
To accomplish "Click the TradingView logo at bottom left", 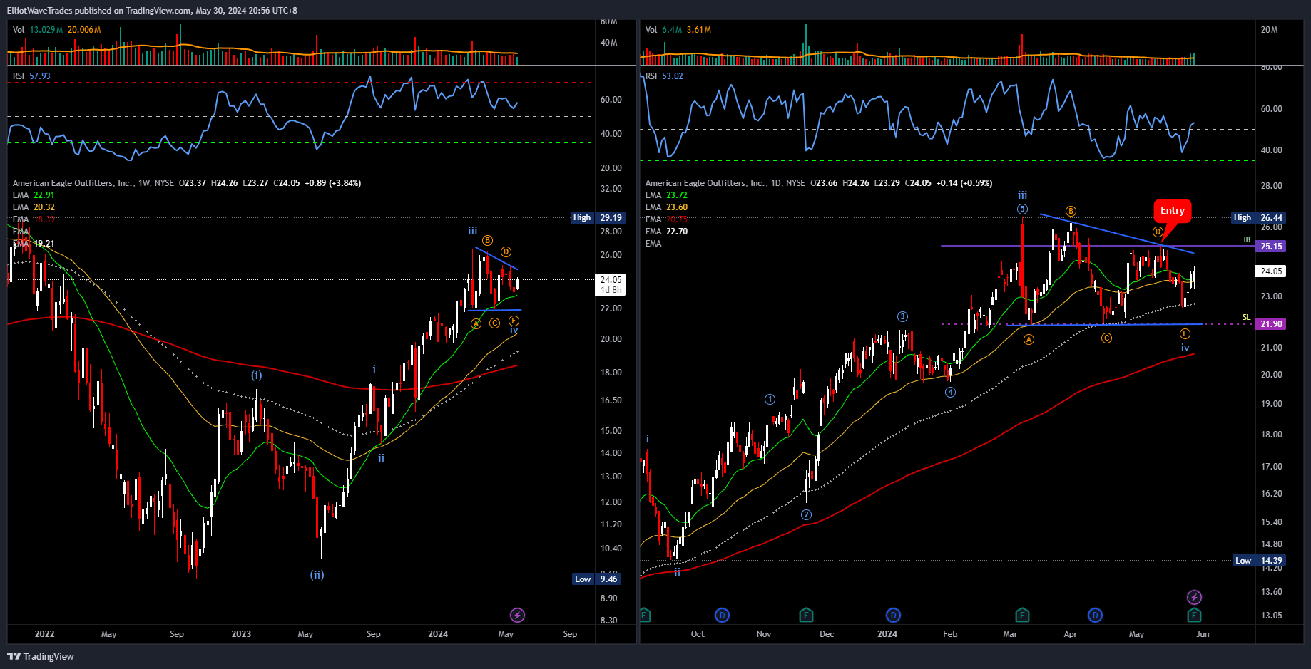I will click(x=41, y=656).
